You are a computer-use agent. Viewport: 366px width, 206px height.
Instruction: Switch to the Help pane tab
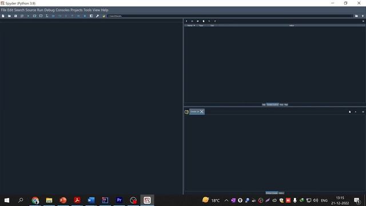click(264, 105)
